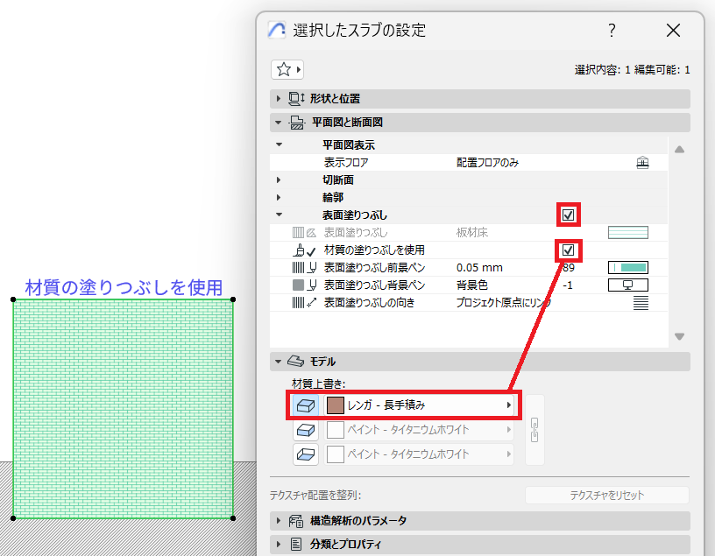This screenshot has height=556, width=715.
Task: Click the fill orientation lines icon
Action: (x=641, y=303)
